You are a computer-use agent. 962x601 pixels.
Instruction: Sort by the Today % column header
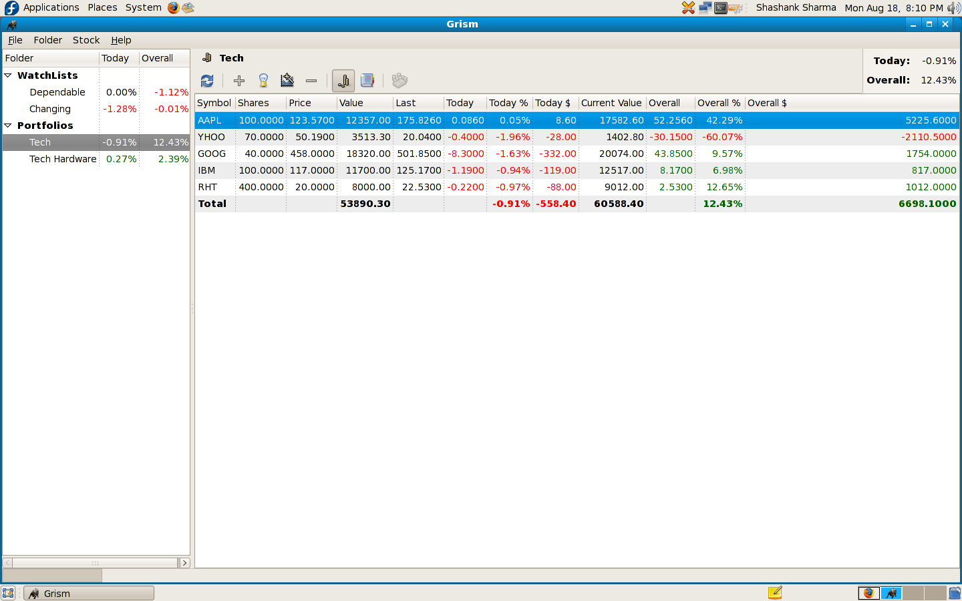510,103
